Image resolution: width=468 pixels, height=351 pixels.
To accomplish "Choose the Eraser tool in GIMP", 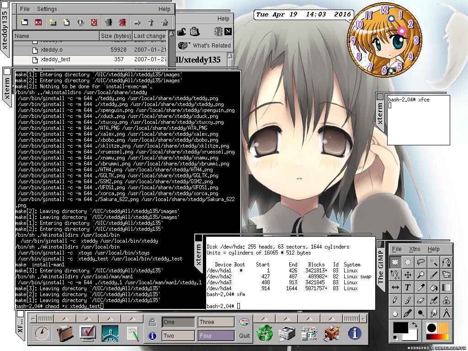I will click(x=420, y=300).
